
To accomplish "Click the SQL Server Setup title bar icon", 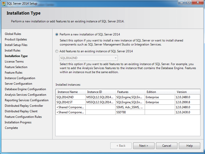I will tap(4, 4).
